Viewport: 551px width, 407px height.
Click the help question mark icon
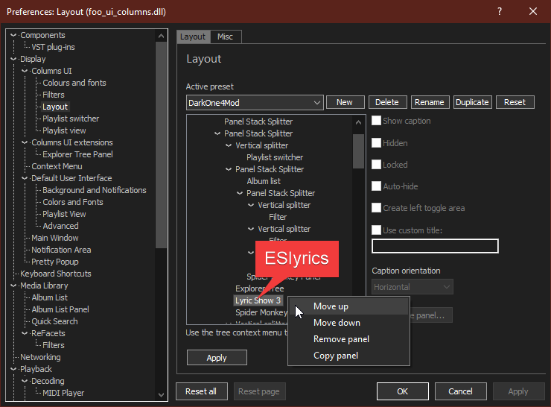(x=499, y=11)
